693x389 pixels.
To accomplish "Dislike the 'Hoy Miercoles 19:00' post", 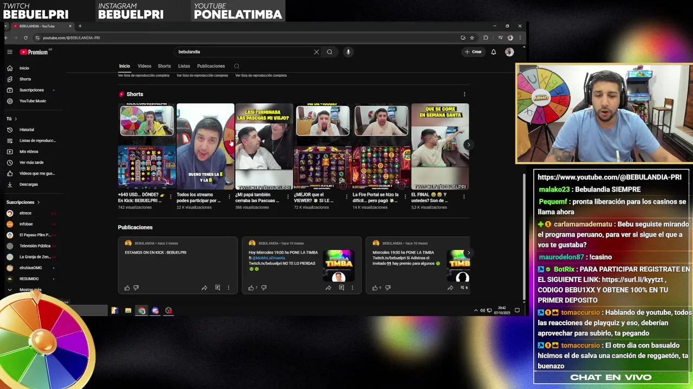I will 264,288.
